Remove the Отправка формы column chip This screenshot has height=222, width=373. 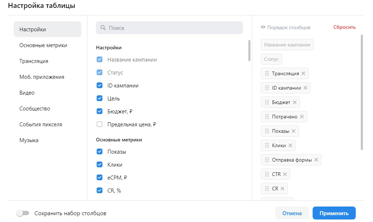click(x=316, y=160)
